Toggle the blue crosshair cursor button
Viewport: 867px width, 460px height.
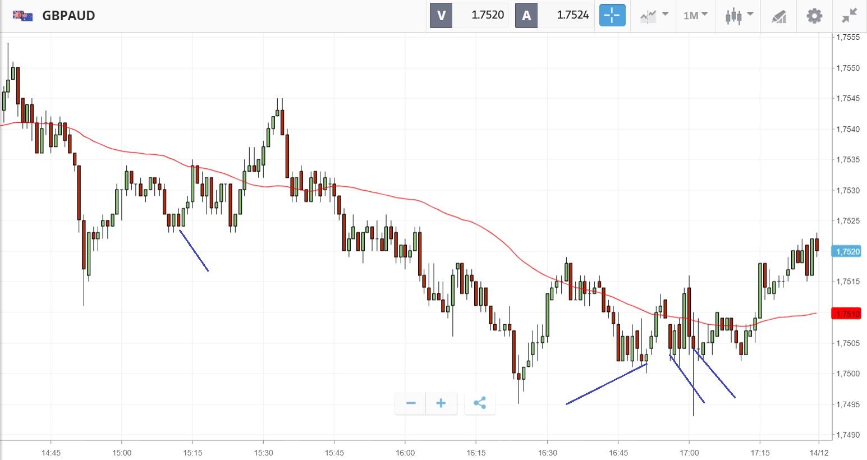612,15
